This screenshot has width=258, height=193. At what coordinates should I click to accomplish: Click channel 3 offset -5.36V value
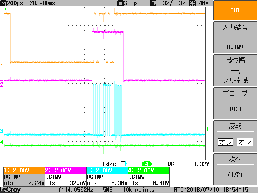point(118,183)
